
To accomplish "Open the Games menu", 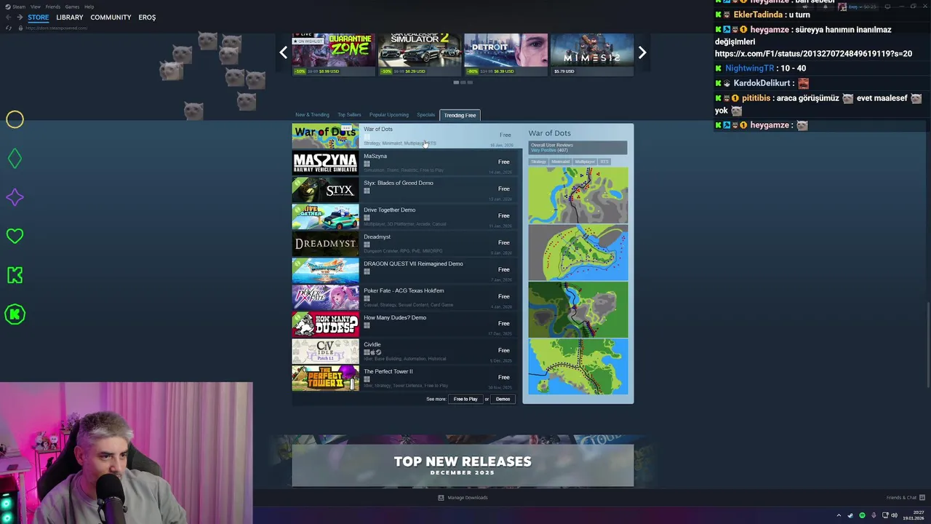I will point(72,7).
